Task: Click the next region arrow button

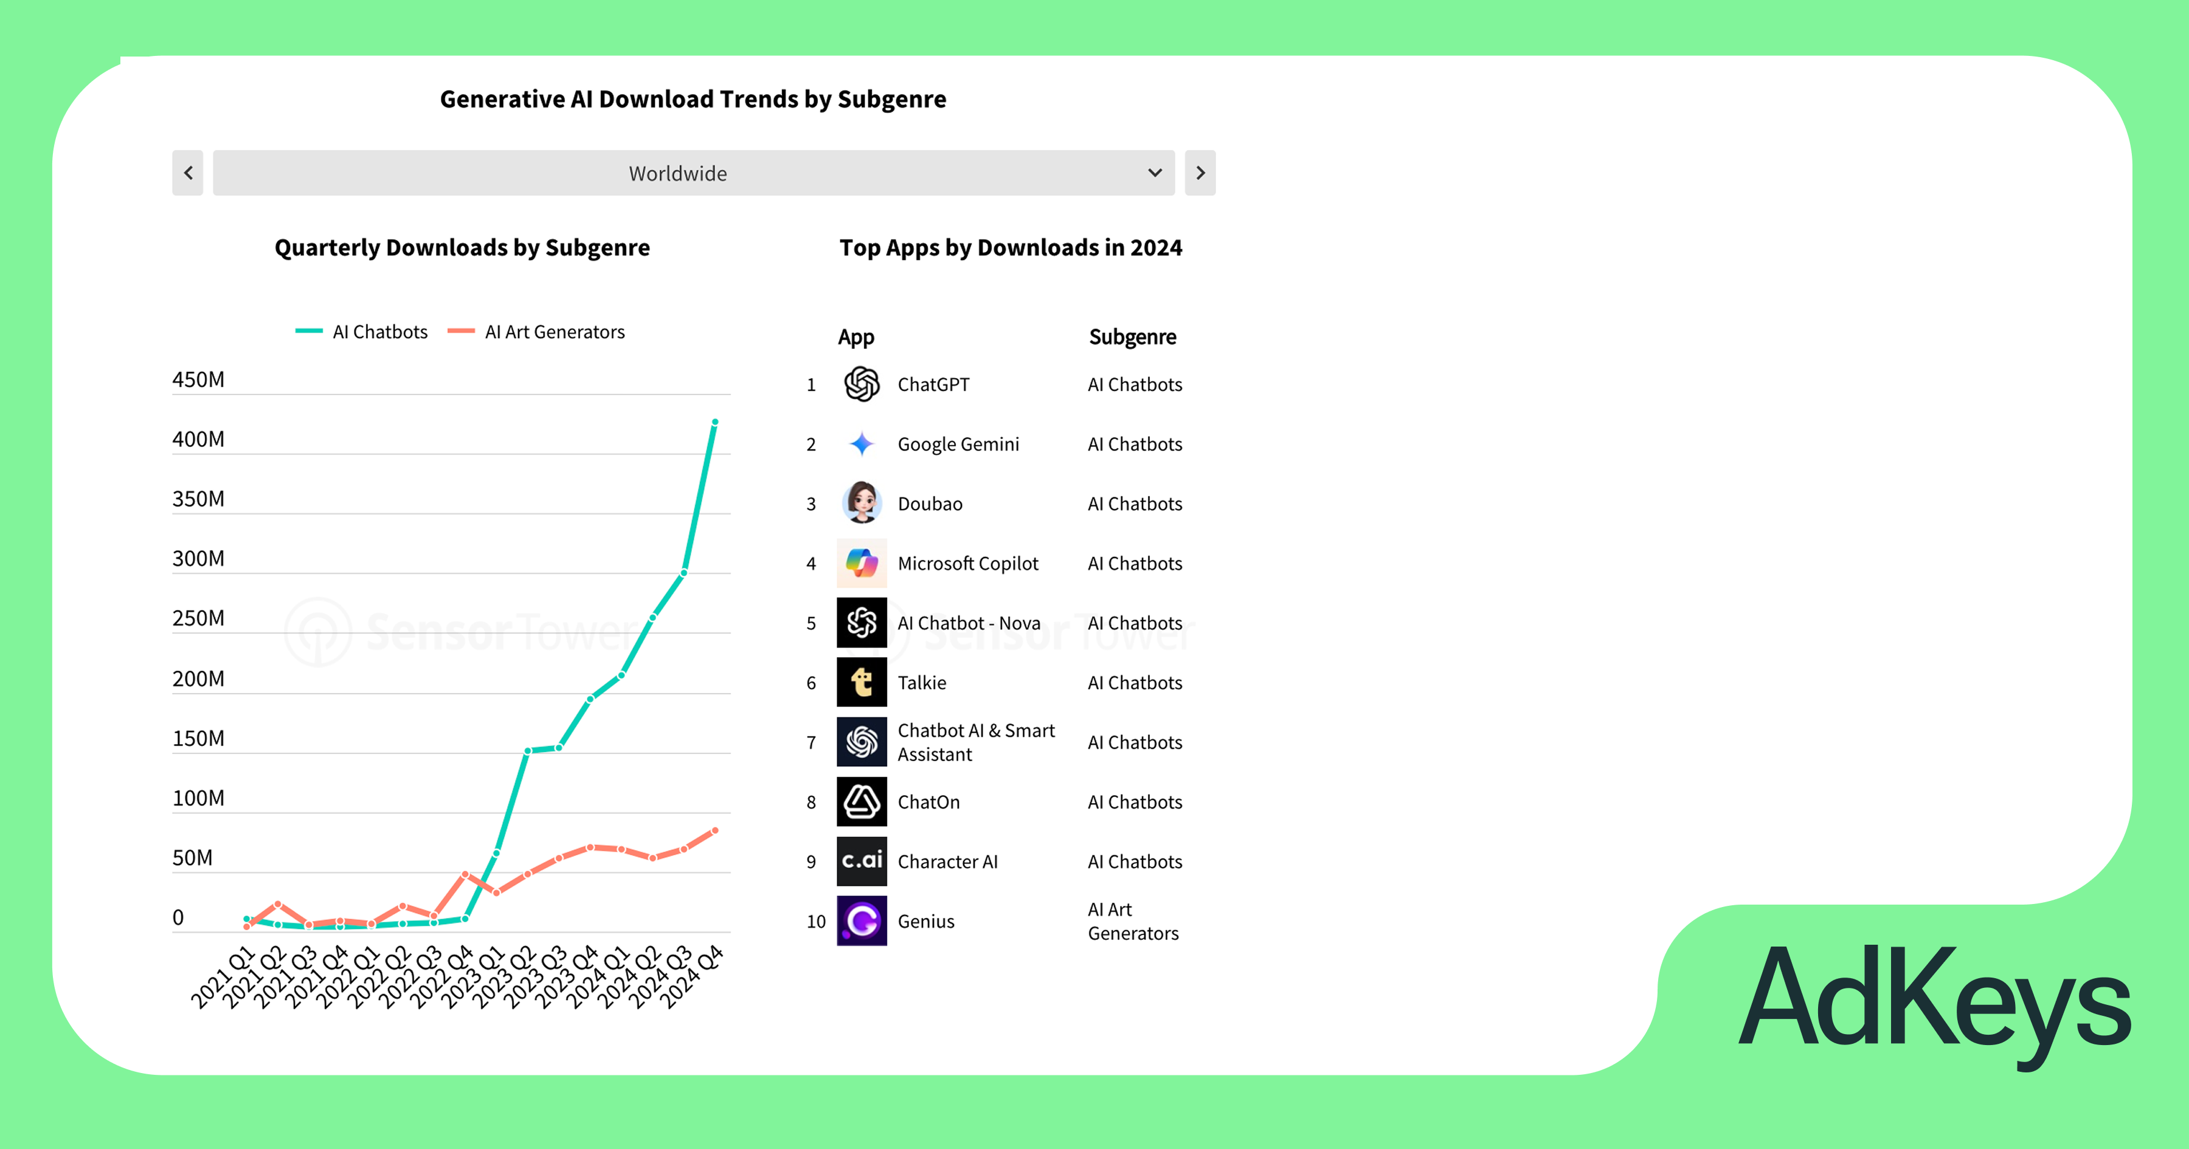Action: click(1200, 173)
